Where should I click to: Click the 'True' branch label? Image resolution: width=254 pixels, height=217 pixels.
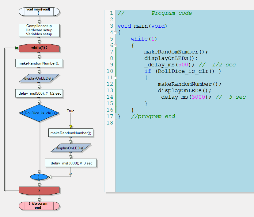pyautogui.click(x=70, y=111)
